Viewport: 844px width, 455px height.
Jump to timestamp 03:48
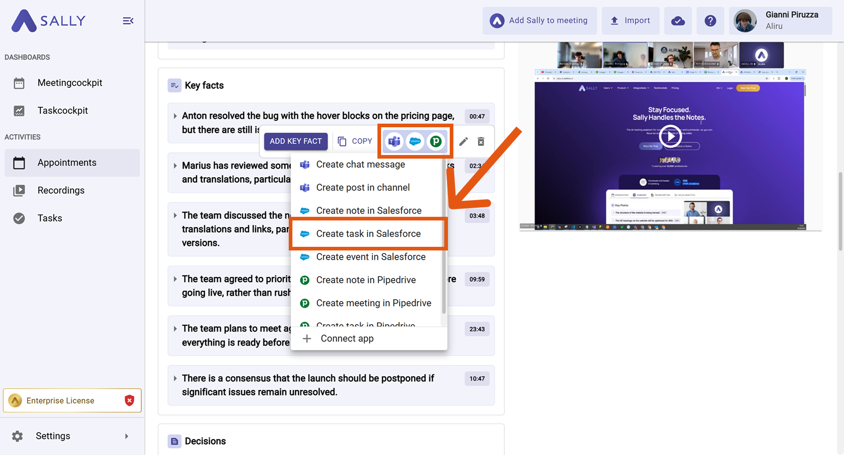click(477, 216)
